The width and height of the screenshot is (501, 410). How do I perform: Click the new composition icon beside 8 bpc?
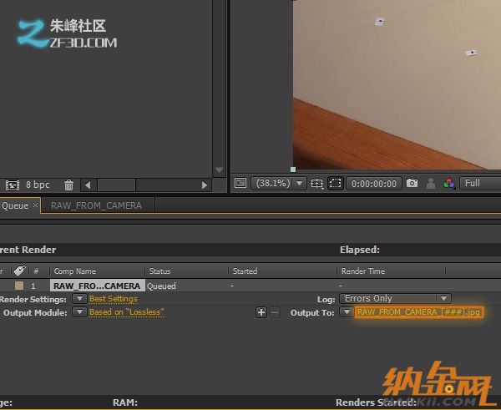[x=13, y=185]
